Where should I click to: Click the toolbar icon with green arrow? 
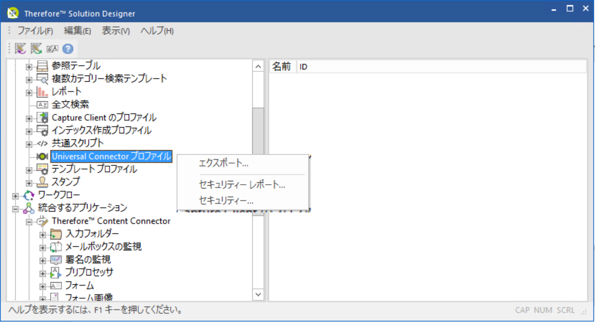[x=36, y=48]
